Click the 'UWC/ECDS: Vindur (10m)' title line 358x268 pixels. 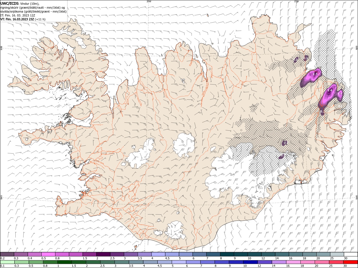click(x=20, y=3)
